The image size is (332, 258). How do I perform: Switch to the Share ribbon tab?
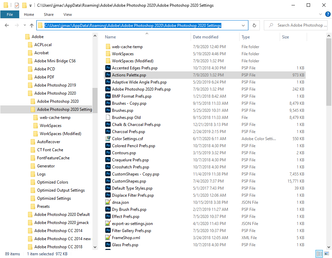[x=49, y=14]
